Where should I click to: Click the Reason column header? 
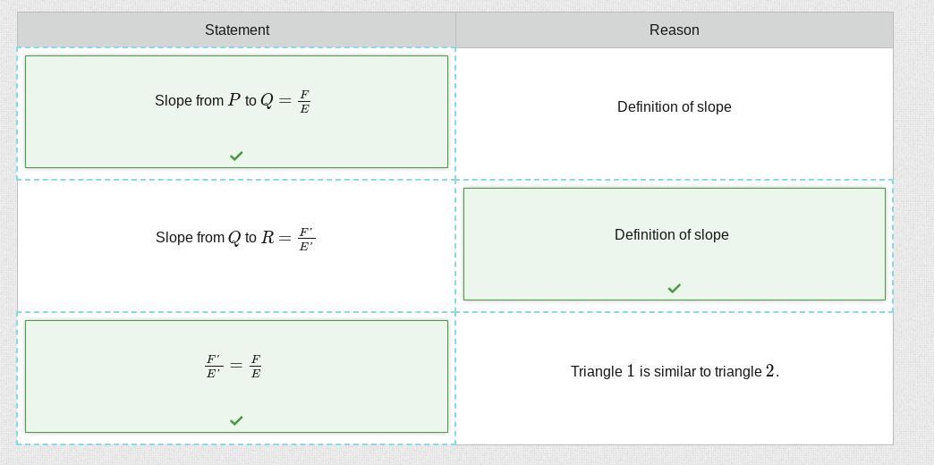[x=674, y=30]
